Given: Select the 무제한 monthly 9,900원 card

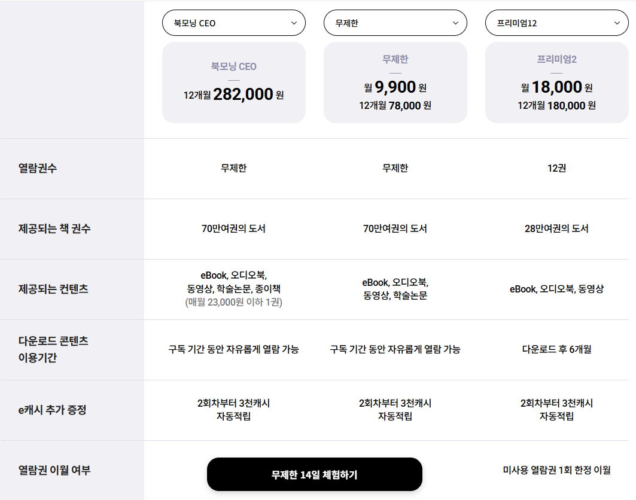Looking at the screenshot, I should click(x=395, y=83).
